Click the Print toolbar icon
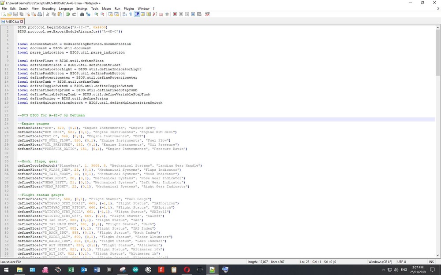This screenshot has width=441, height=275. [x=40, y=14]
